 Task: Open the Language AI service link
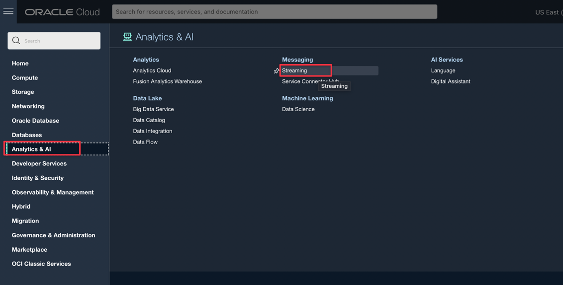[443, 71]
